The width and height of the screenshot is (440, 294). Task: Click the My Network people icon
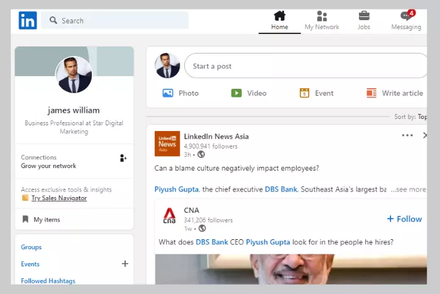322,16
